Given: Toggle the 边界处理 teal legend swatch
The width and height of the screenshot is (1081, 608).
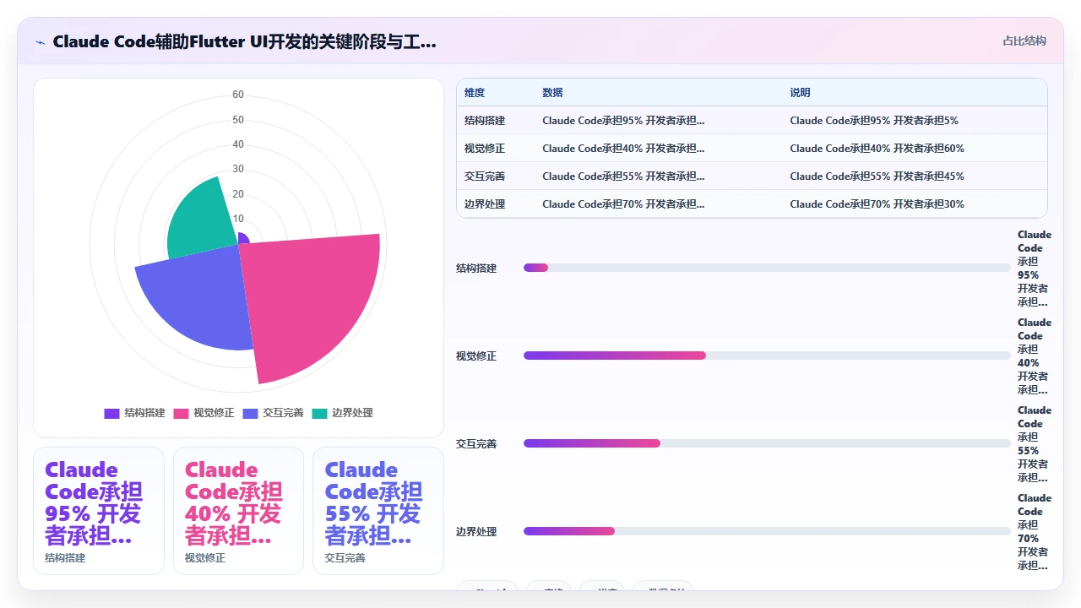Looking at the screenshot, I should 319,413.
